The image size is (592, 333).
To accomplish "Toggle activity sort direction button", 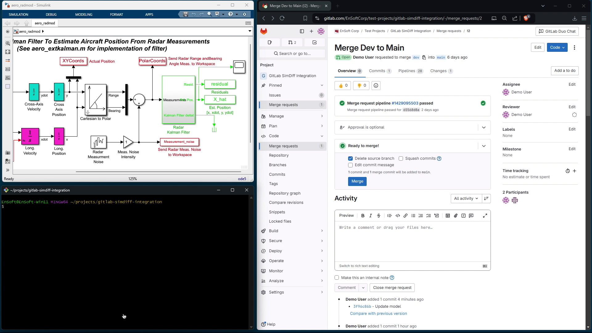I will click(486, 199).
